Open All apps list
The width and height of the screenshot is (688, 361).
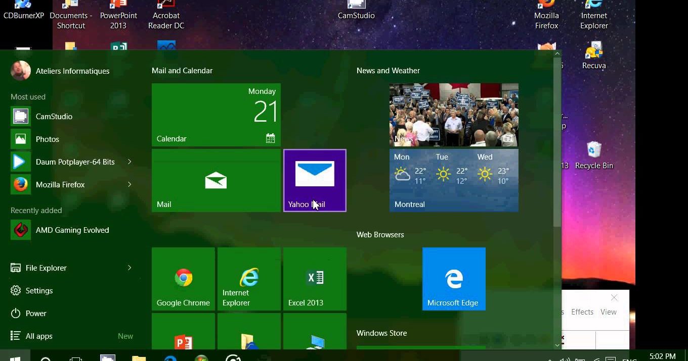39,336
